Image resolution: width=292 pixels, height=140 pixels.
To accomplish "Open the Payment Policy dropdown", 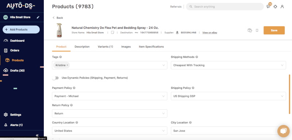I will (109, 96).
